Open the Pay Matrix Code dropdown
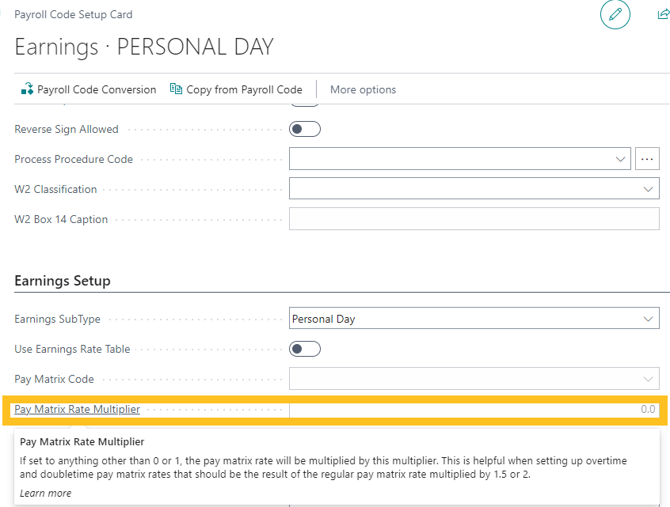This screenshot has width=670, height=507. pyautogui.click(x=649, y=379)
